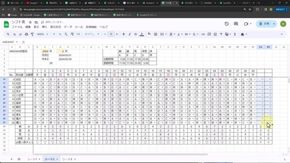Bookmark this page with star in address bar
Viewport: 290px width, 163px height.
pyautogui.click(x=250, y=9)
